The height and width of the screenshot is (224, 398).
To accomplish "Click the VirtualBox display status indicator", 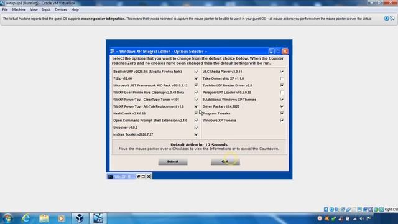I will (359, 209).
